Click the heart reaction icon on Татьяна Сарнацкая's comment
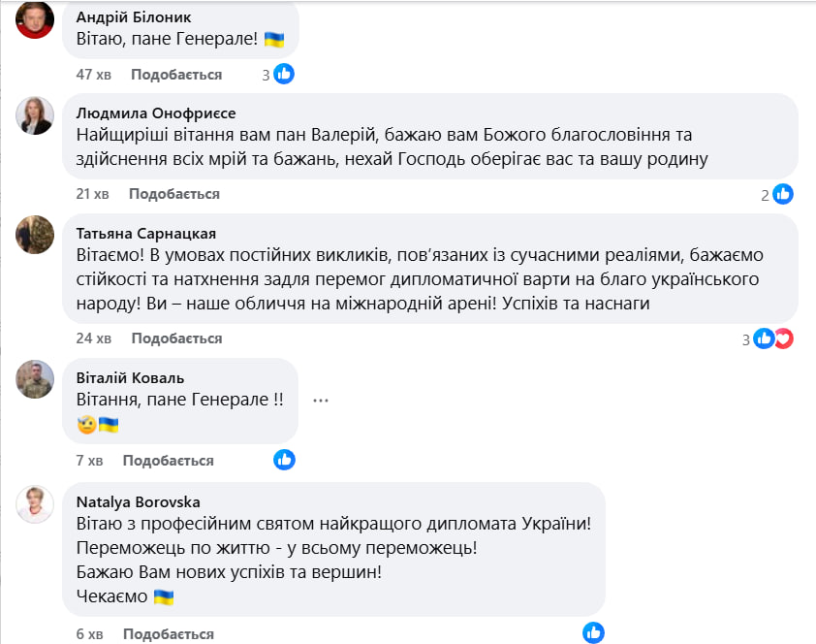Screen dimensions: 816x644 coord(783,338)
